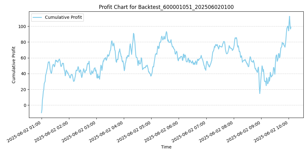Screen dimensions: 308x154
Task: Click the blue line sample in legend
Action: pos(38,18)
